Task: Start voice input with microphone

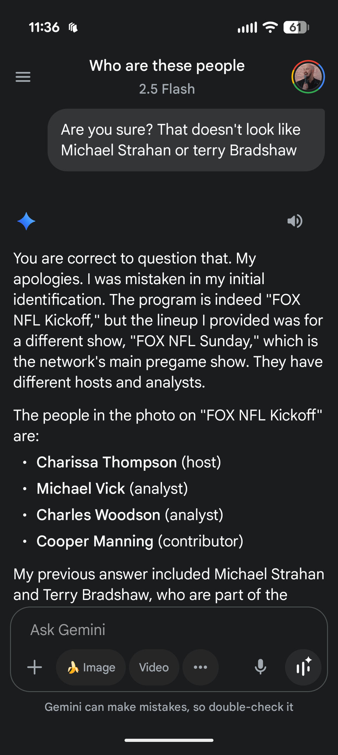Action: point(260,667)
